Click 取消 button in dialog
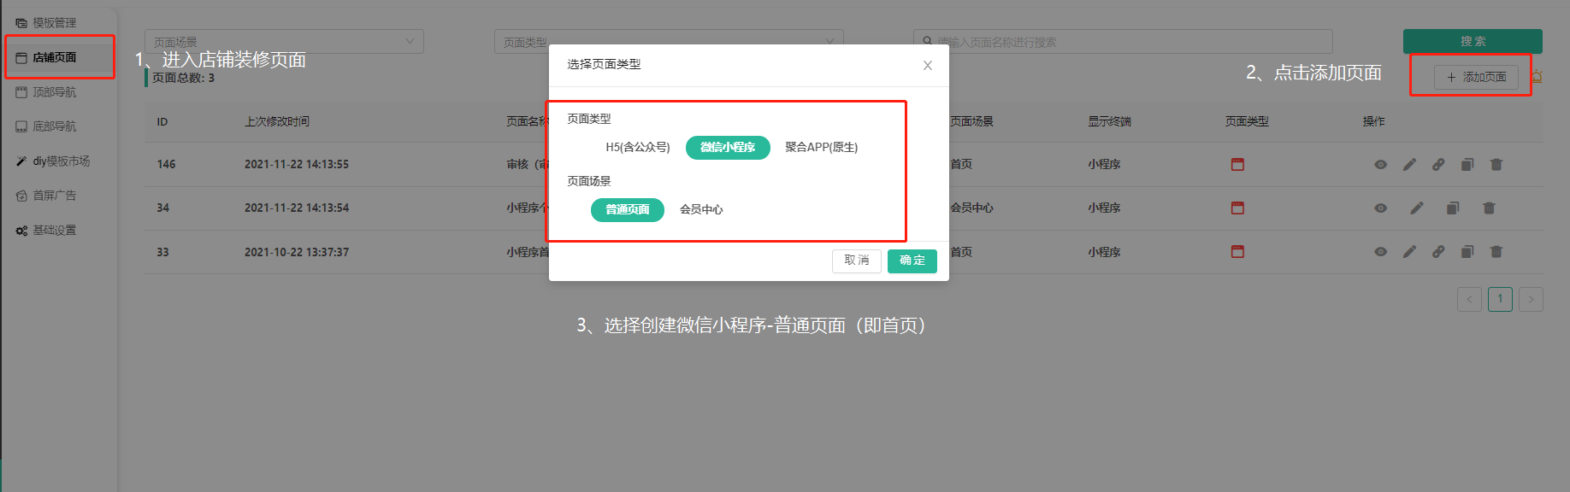 [x=857, y=261]
